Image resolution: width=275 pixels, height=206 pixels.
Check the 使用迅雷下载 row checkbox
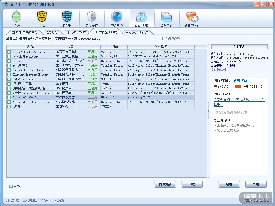(x=9, y=84)
